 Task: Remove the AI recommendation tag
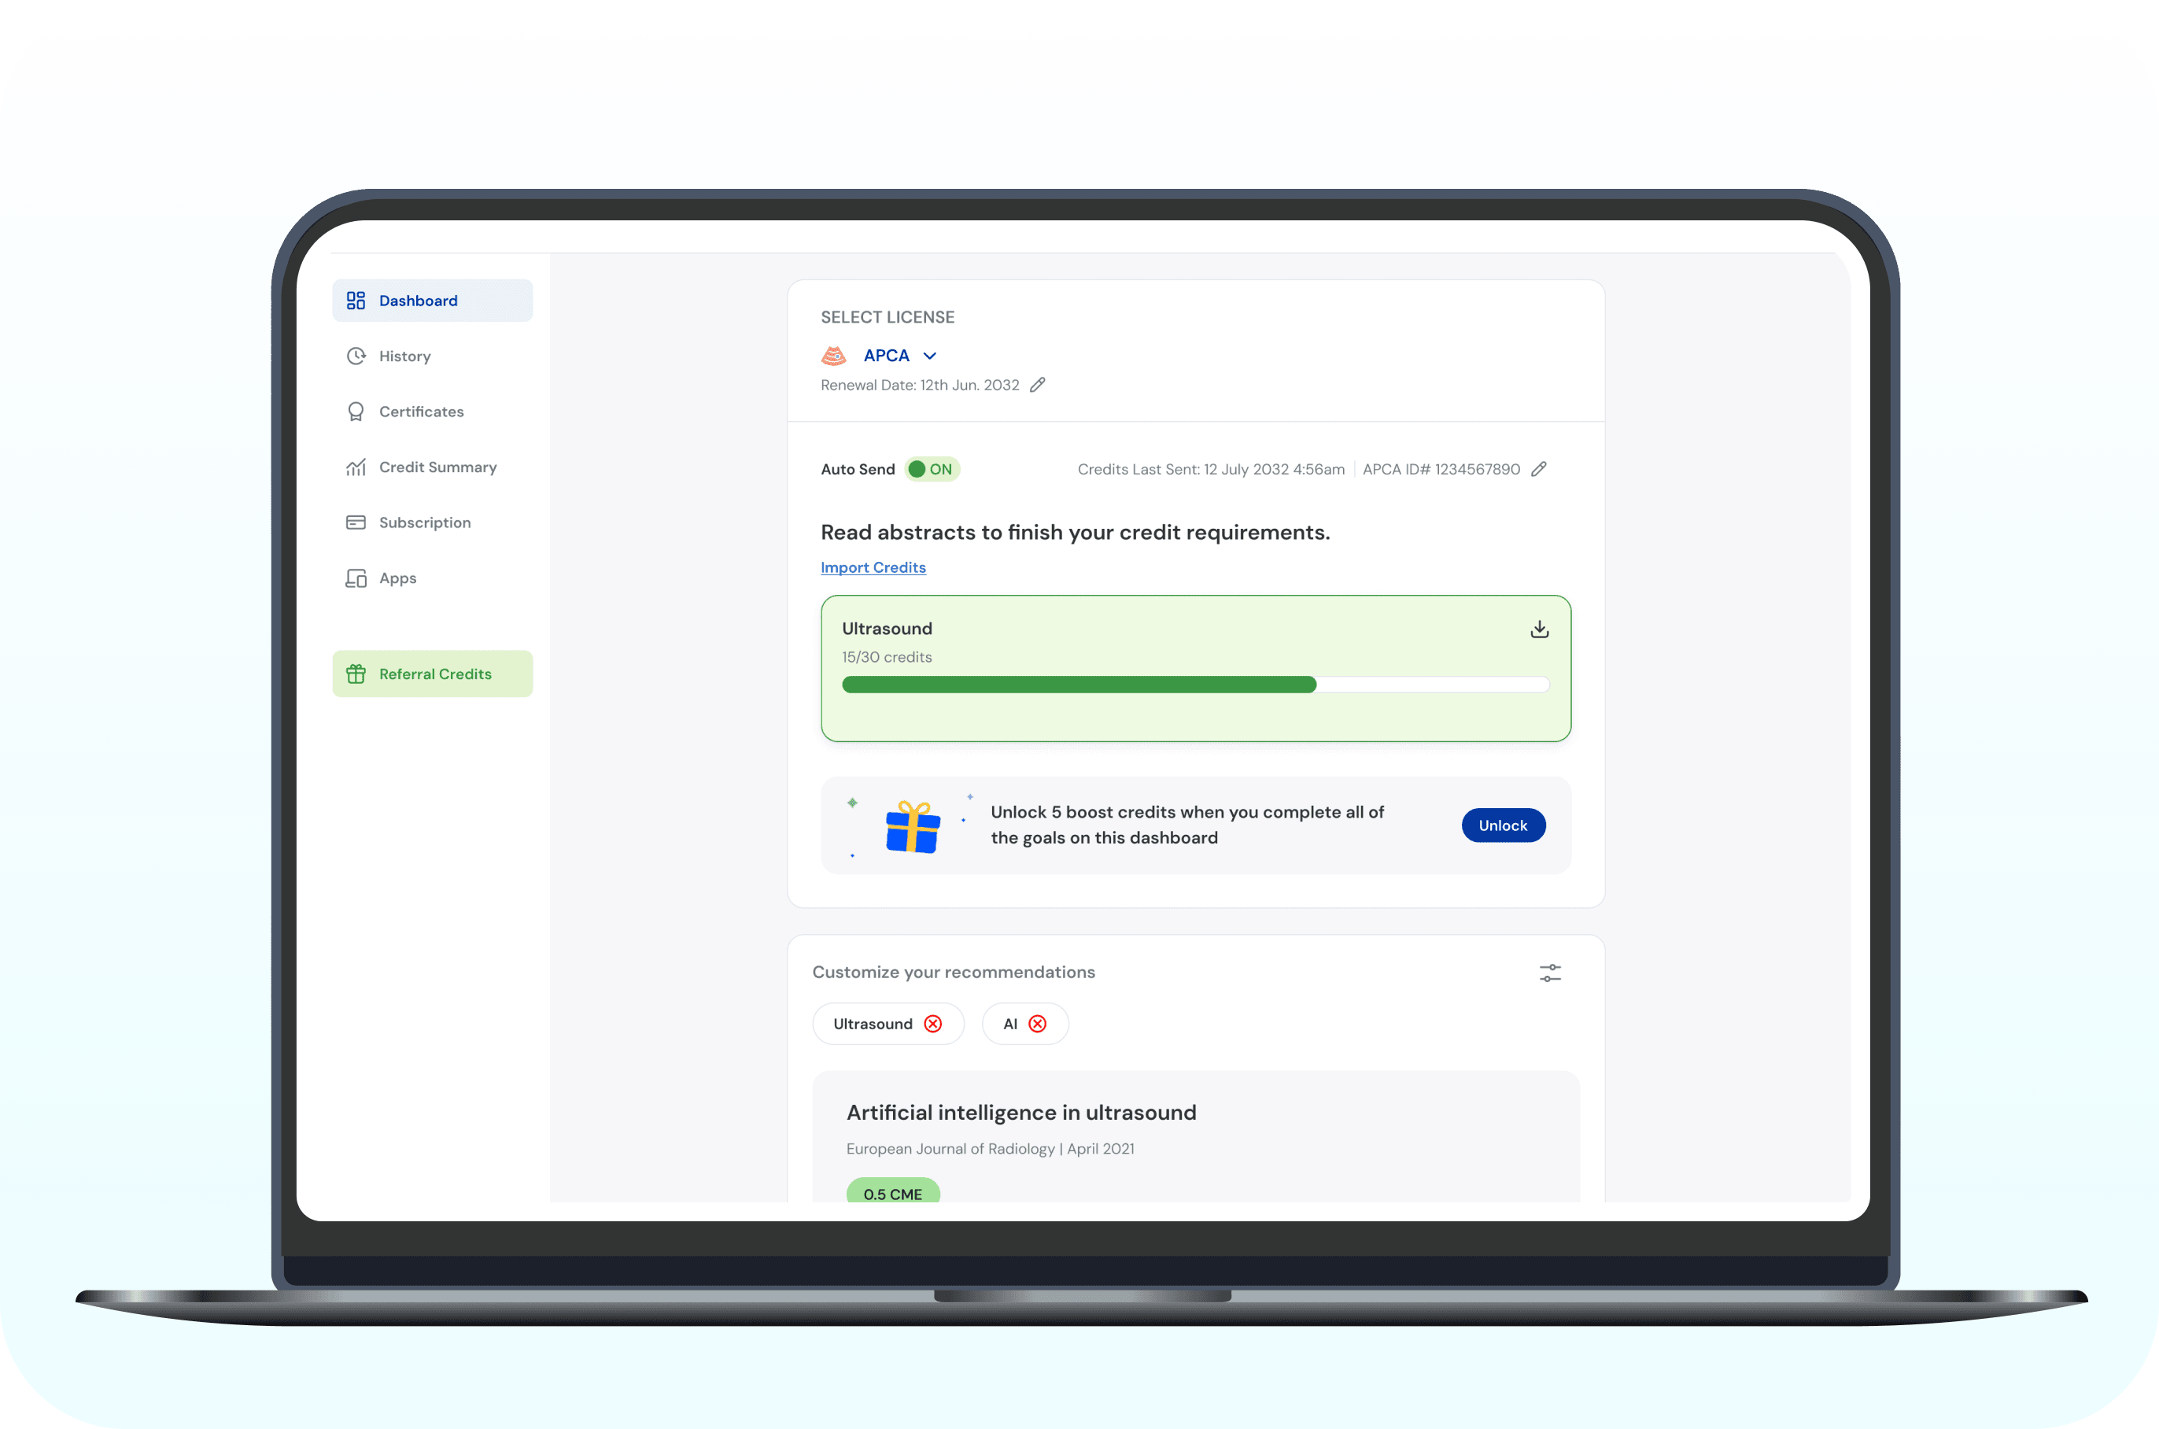click(x=1037, y=1025)
